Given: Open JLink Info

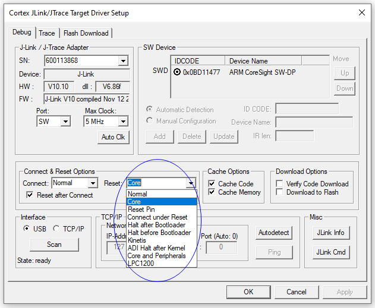Looking at the screenshot, I should pyautogui.click(x=331, y=233).
